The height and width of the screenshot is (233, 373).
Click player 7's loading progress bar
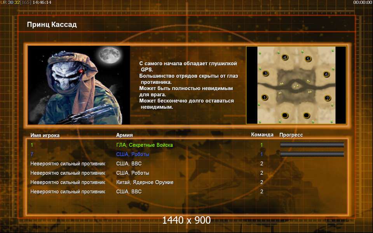pyautogui.click(x=312, y=154)
